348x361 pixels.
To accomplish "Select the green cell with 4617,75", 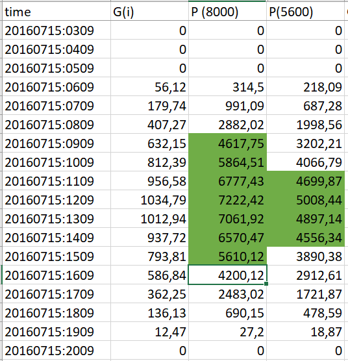I will click(227, 143).
